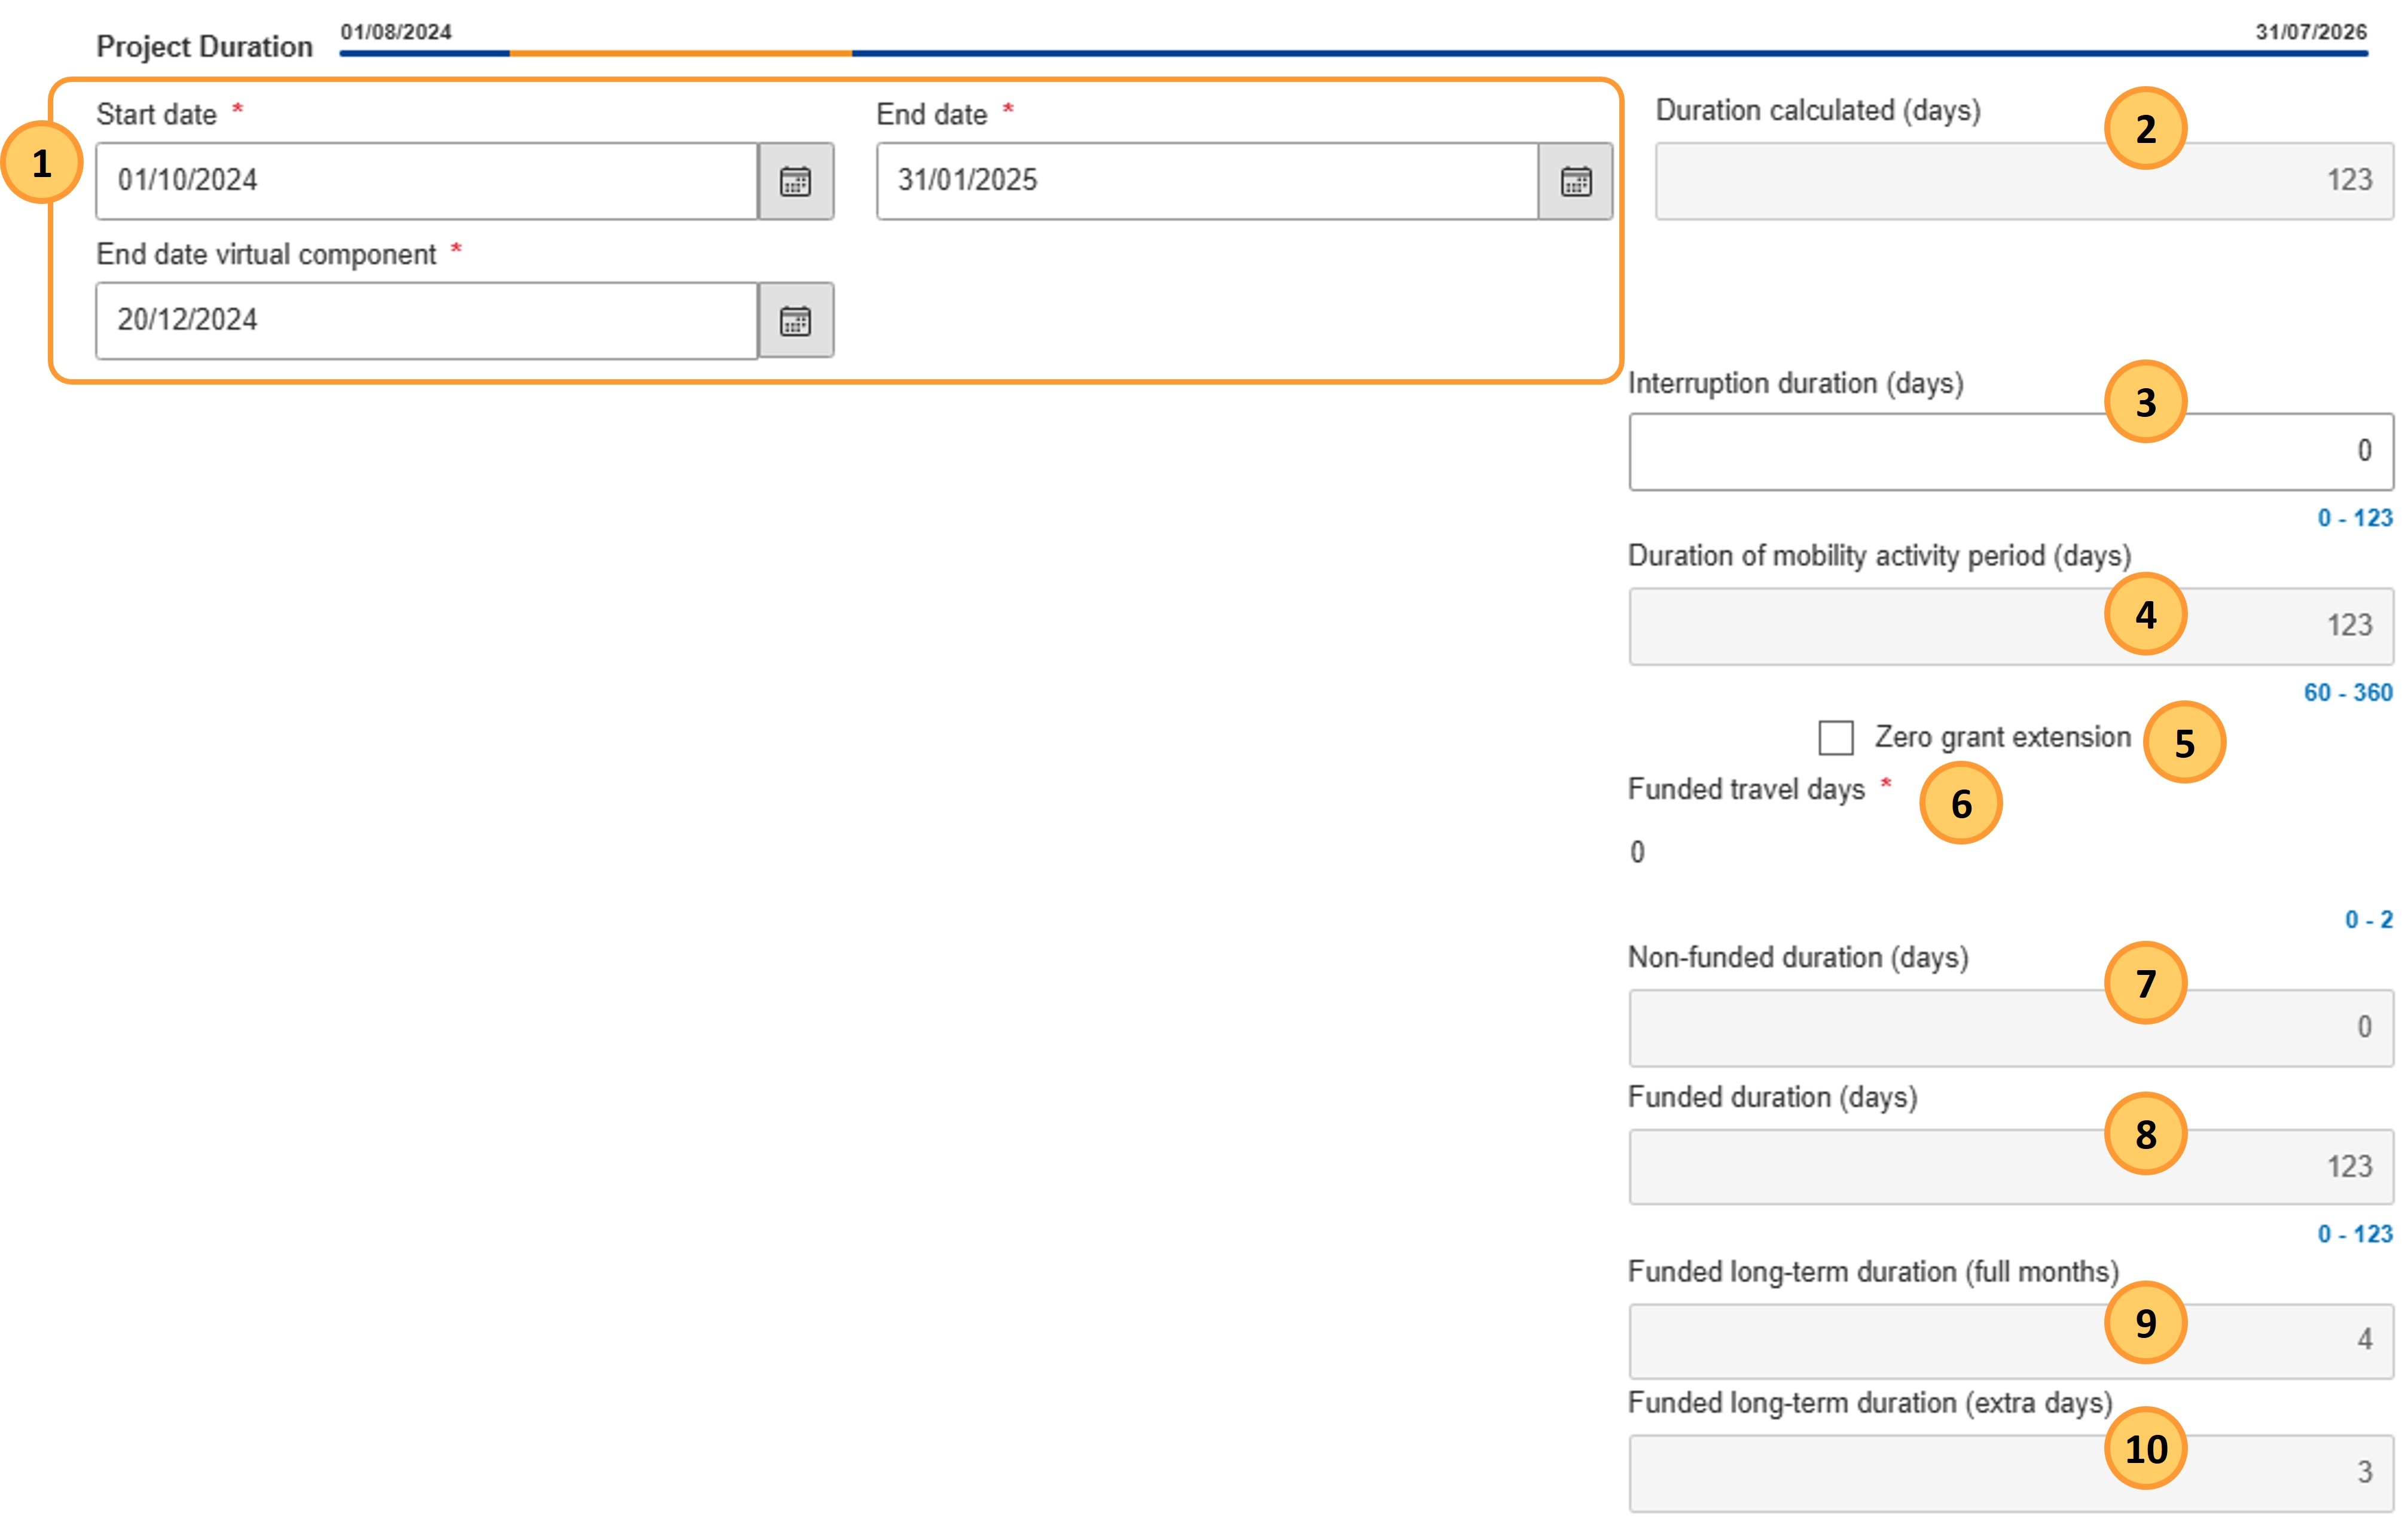The width and height of the screenshot is (2408, 1524).
Task: Click the 60 - 360 range hint
Action: click(2348, 693)
